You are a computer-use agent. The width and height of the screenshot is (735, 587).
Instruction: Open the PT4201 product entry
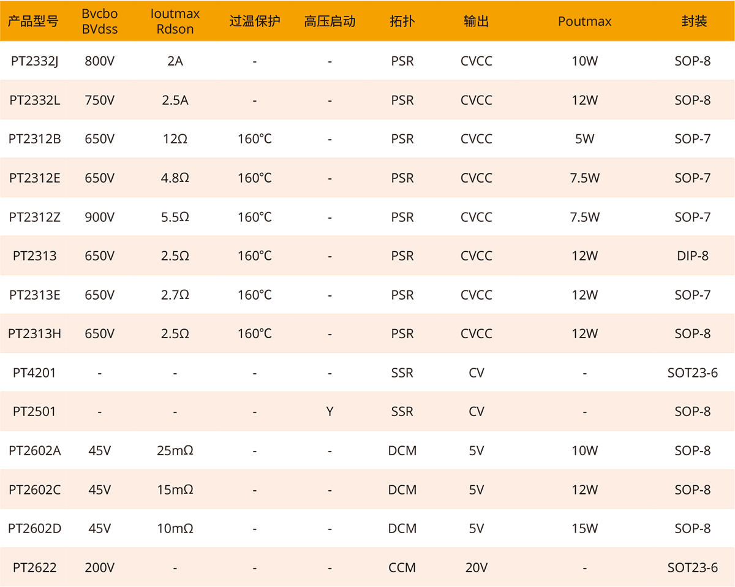click(x=34, y=373)
